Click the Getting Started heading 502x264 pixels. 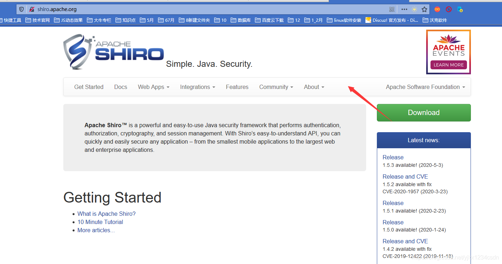(x=112, y=198)
